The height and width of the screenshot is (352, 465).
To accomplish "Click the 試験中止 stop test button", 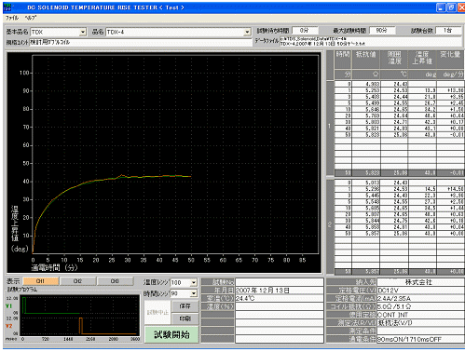I will point(157,313).
